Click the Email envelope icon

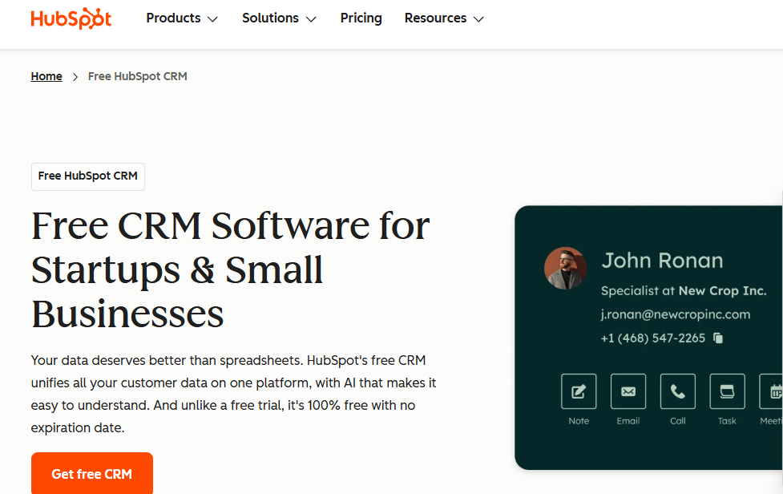(628, 391)
